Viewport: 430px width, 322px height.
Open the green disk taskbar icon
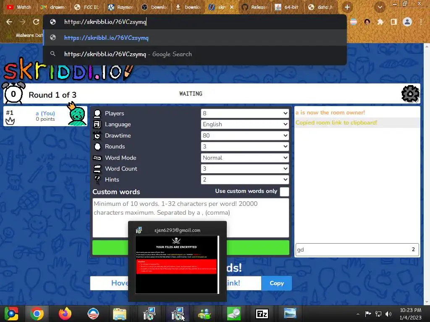tap(233, 314)
